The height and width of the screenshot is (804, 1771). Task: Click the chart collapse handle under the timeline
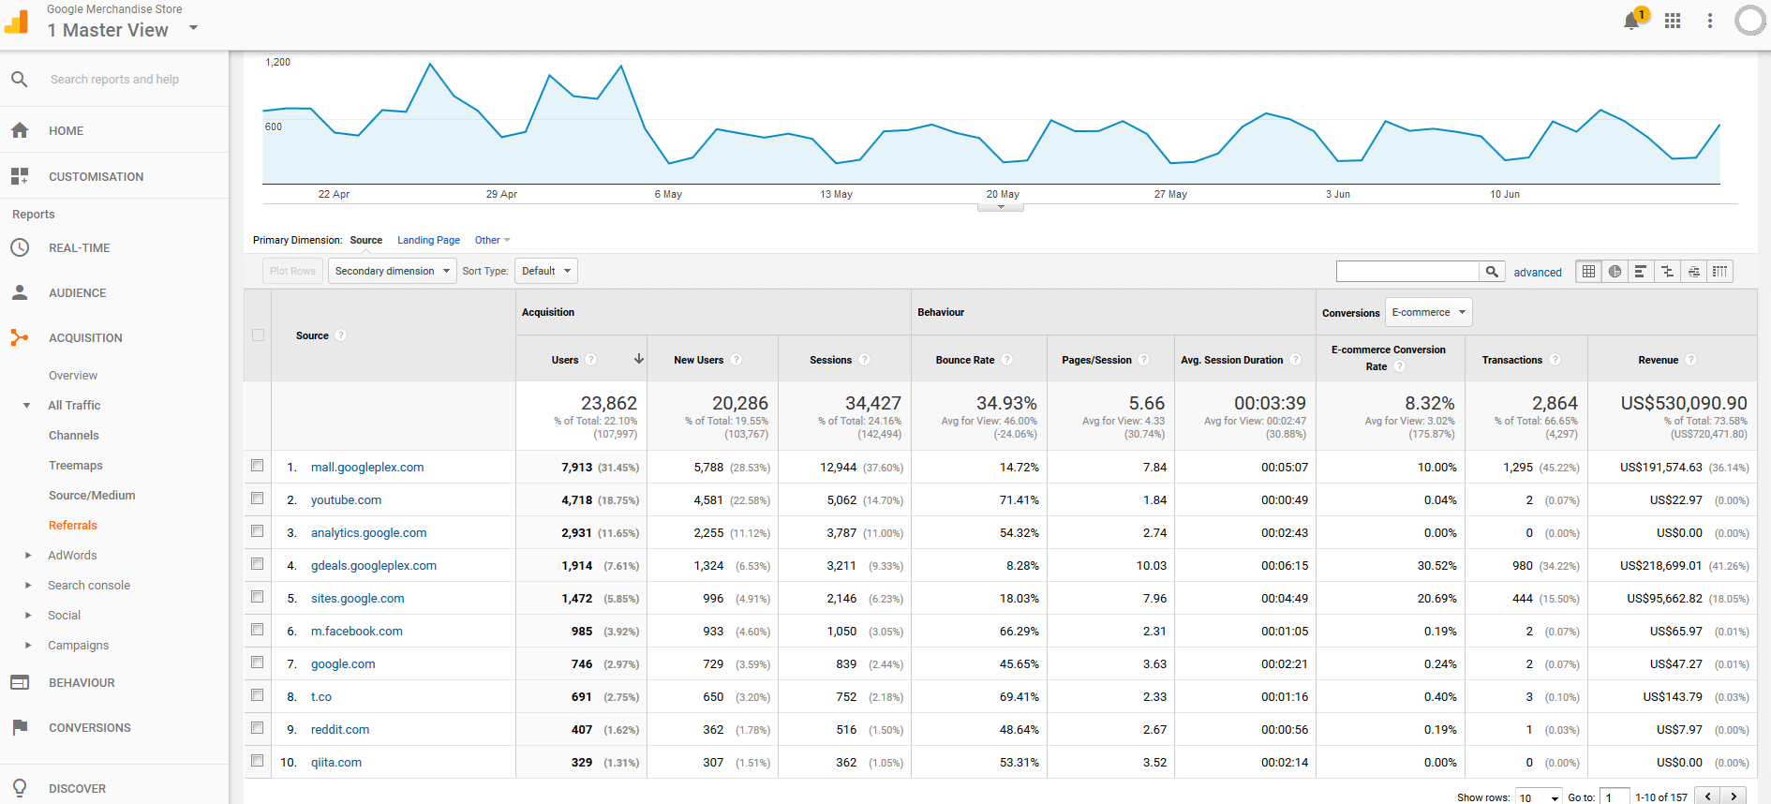click(1001, 207)
